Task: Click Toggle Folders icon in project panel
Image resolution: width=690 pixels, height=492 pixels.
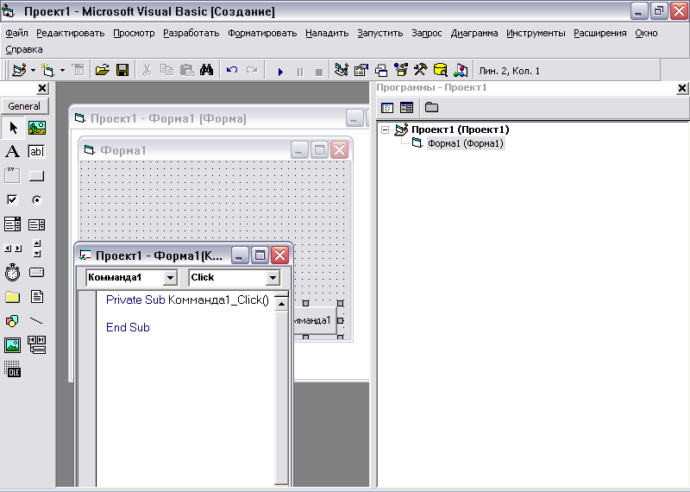Action: 432,108
